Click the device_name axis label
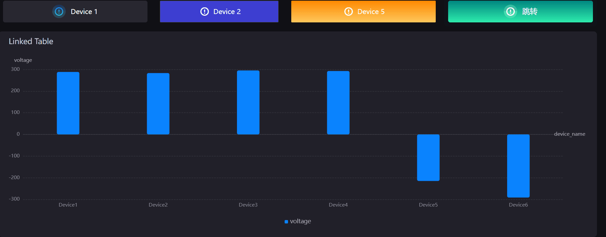606x237 pixels. (569, 134)
